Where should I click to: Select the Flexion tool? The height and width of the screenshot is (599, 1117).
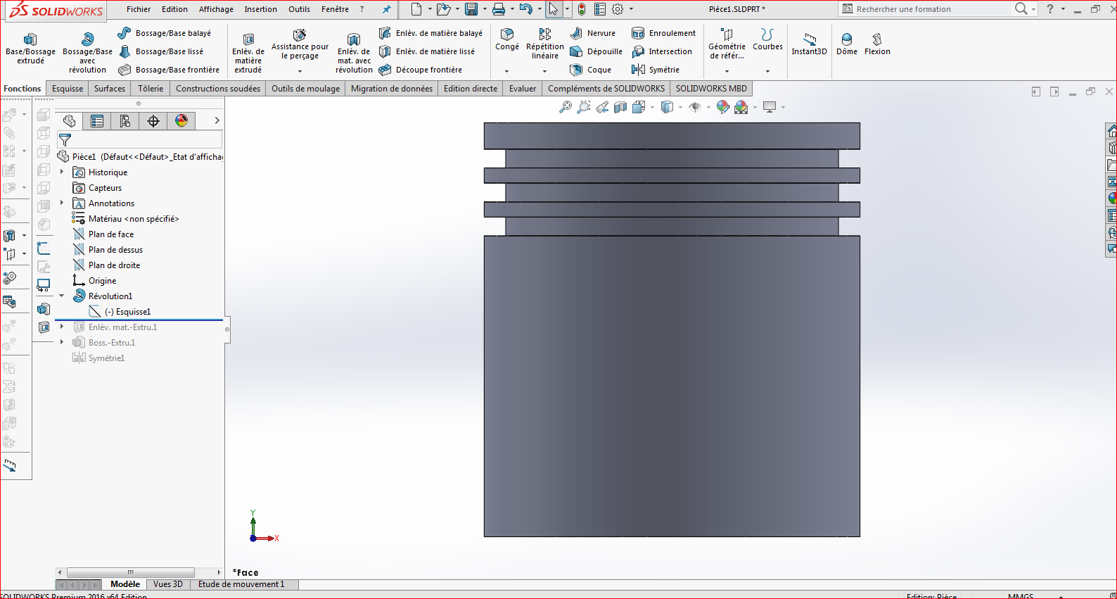click(x=877, y=44)
